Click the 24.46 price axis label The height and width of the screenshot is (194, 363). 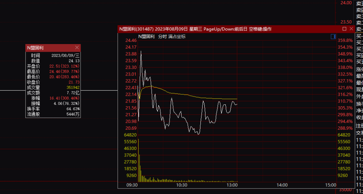coord(131,40)
